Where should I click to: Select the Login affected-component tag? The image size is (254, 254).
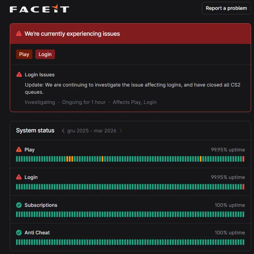pos(45,54)
